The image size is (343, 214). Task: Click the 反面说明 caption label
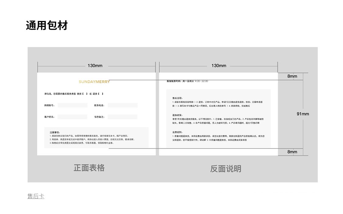coord(225,169)
